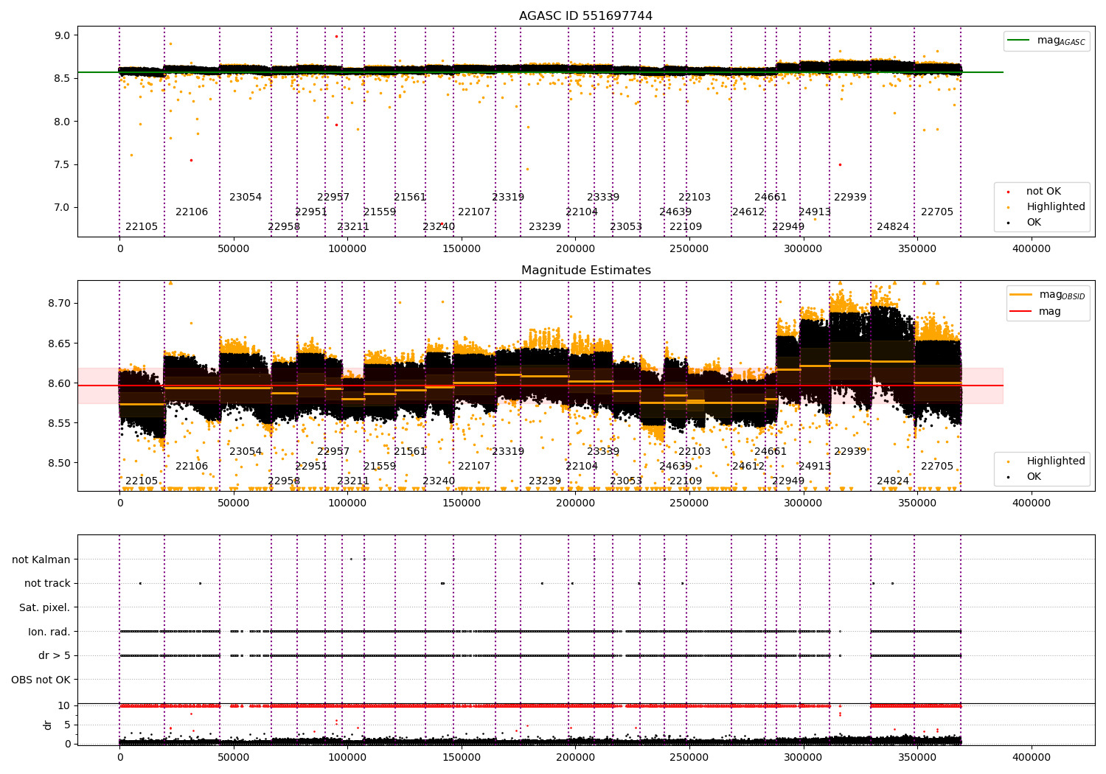Click the 'dr > 5' axis label

54,656
